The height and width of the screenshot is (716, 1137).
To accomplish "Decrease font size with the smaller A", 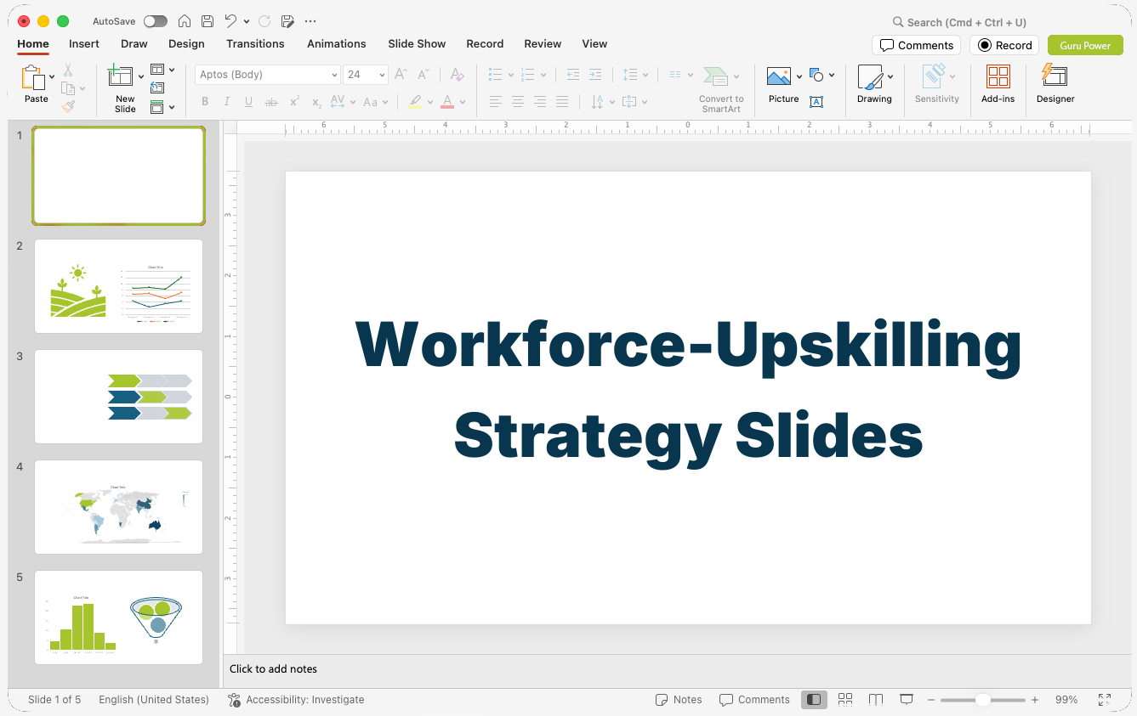I will (423, 75).
